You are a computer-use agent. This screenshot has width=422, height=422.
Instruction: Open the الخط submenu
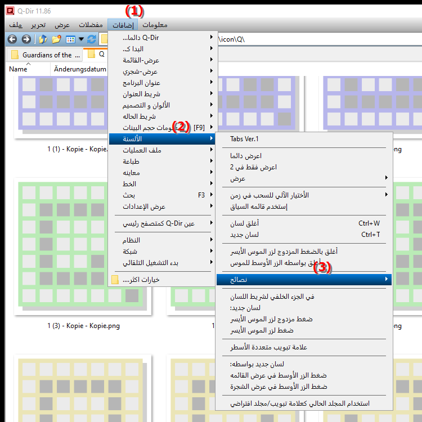163,184
